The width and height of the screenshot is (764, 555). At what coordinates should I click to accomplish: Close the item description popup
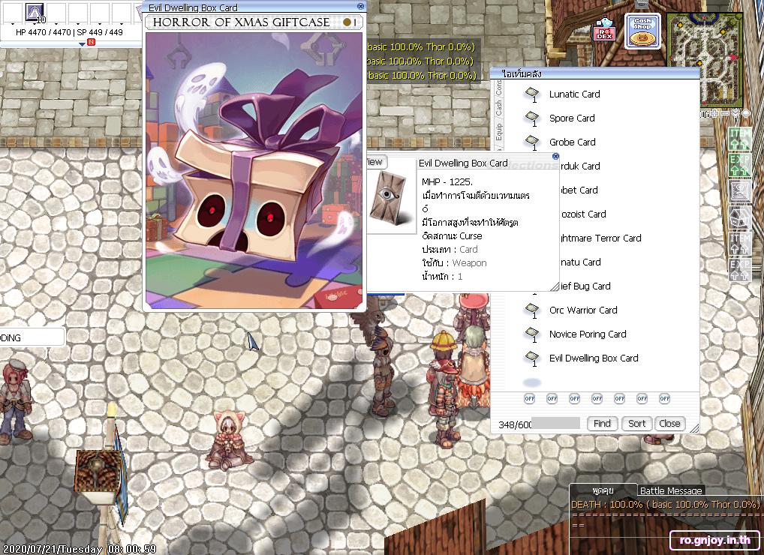click(x=555, y=156)
